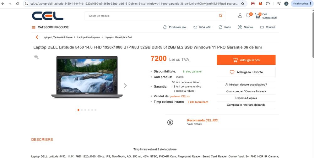The width and height of the screenshot is (314, 158).
Task: Click the Adauga in cos button
Action: [246, 60]
